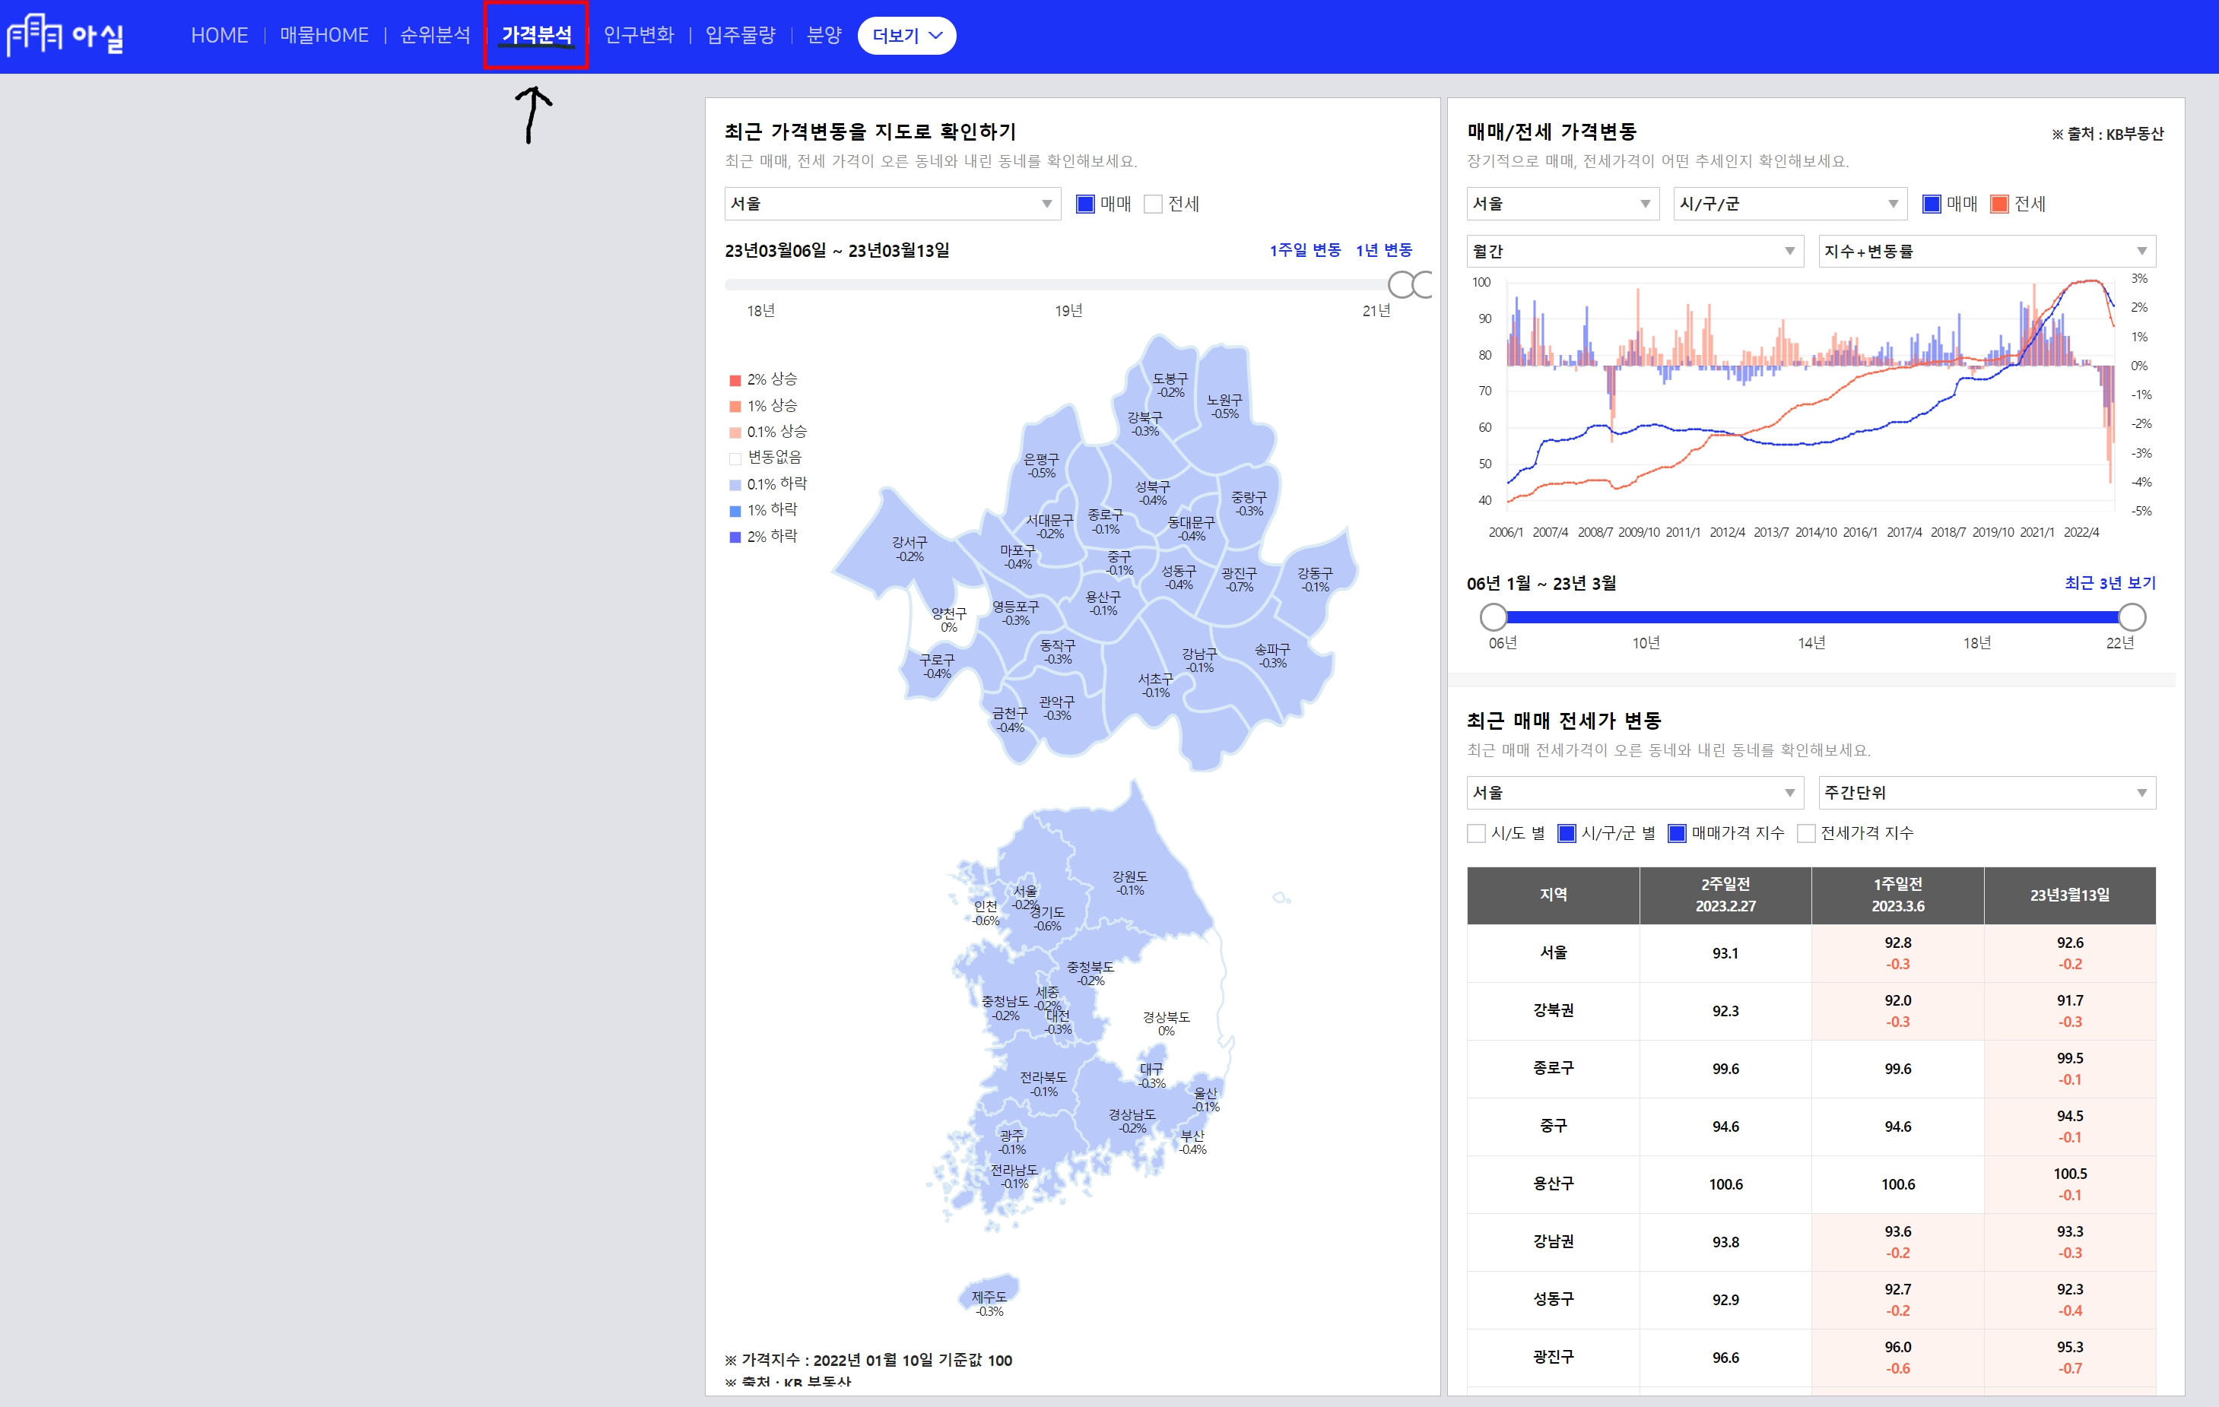Viewport: 2219px width, 1407px height.
Task: Enable the 전세가격 지수 checkbox
Action: pyautogui.click(x=1806, y=833)
